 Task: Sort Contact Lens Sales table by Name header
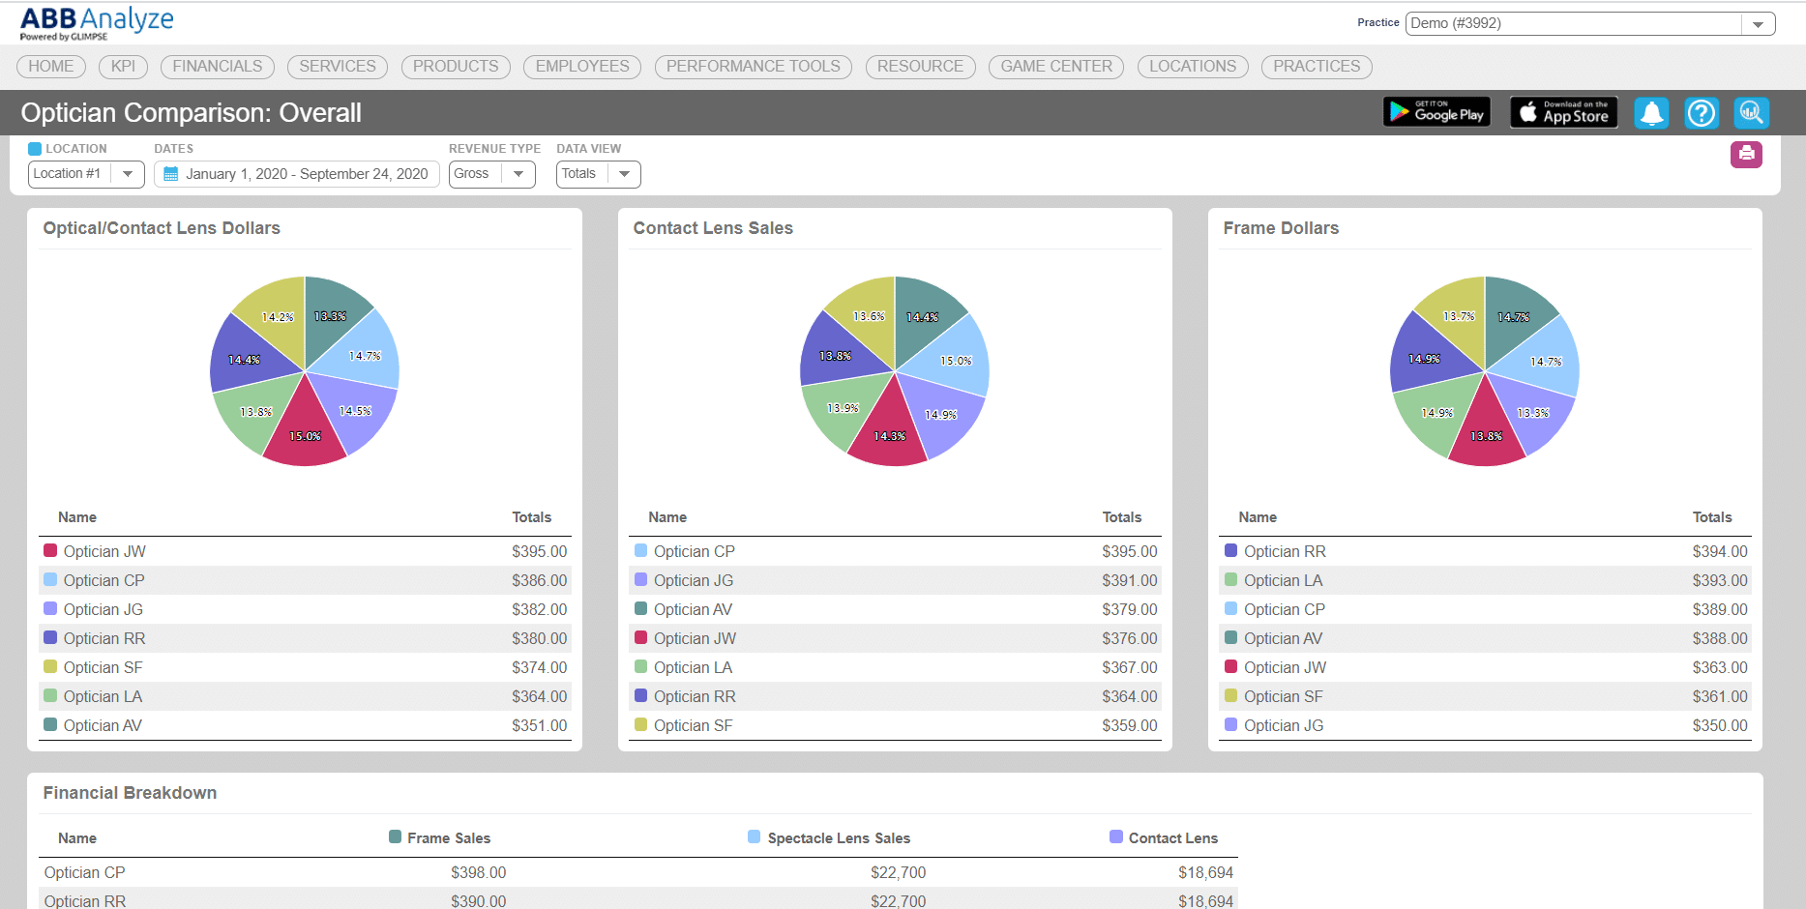click(667, 517)
